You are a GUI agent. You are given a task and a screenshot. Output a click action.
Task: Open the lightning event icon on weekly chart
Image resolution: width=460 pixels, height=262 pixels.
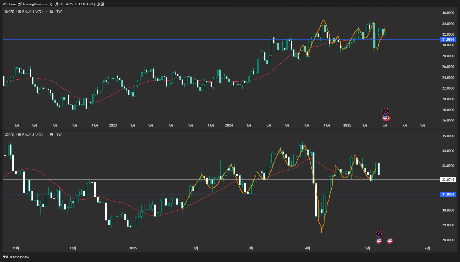[x=385, y=111]
